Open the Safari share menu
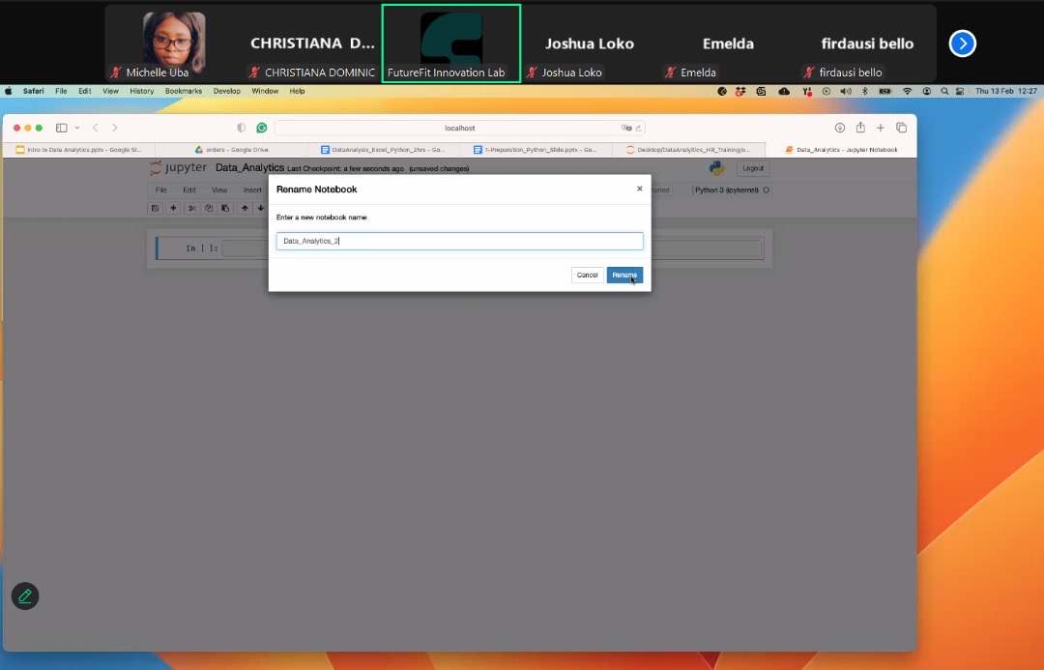 pos(860,128)
